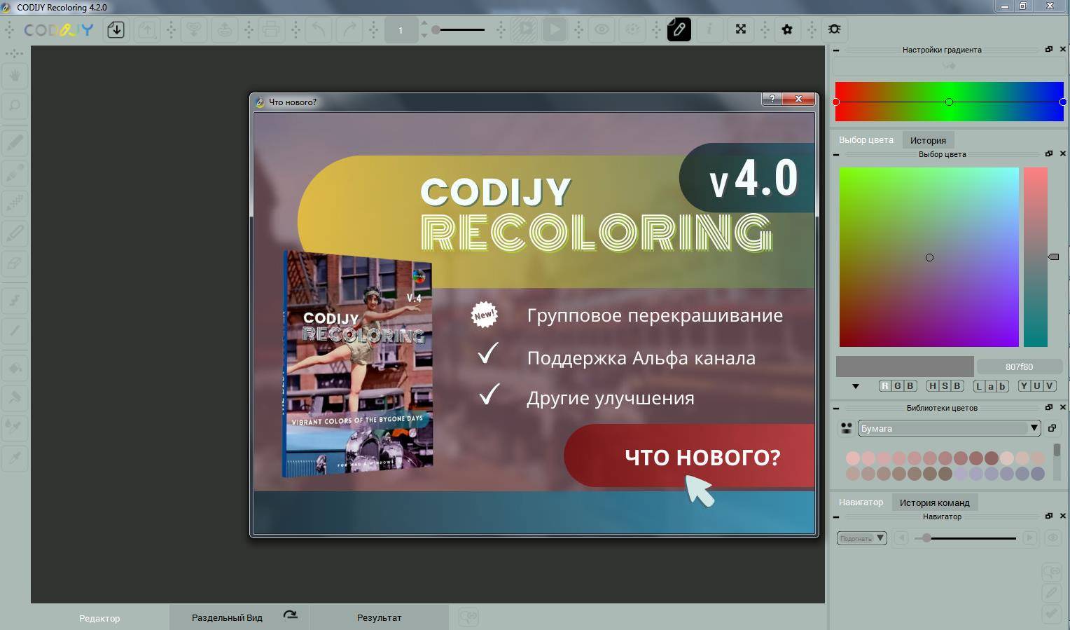Image resolution: width=1070 pixels, height=630 pixels.
Task: Select the eyedropper tool at sidebar bottom
Action: pos(15,458)
